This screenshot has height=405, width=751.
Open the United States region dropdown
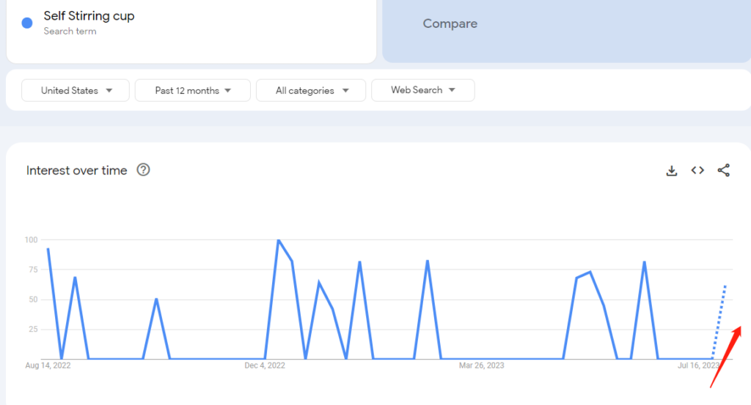(x=76, y=90)
